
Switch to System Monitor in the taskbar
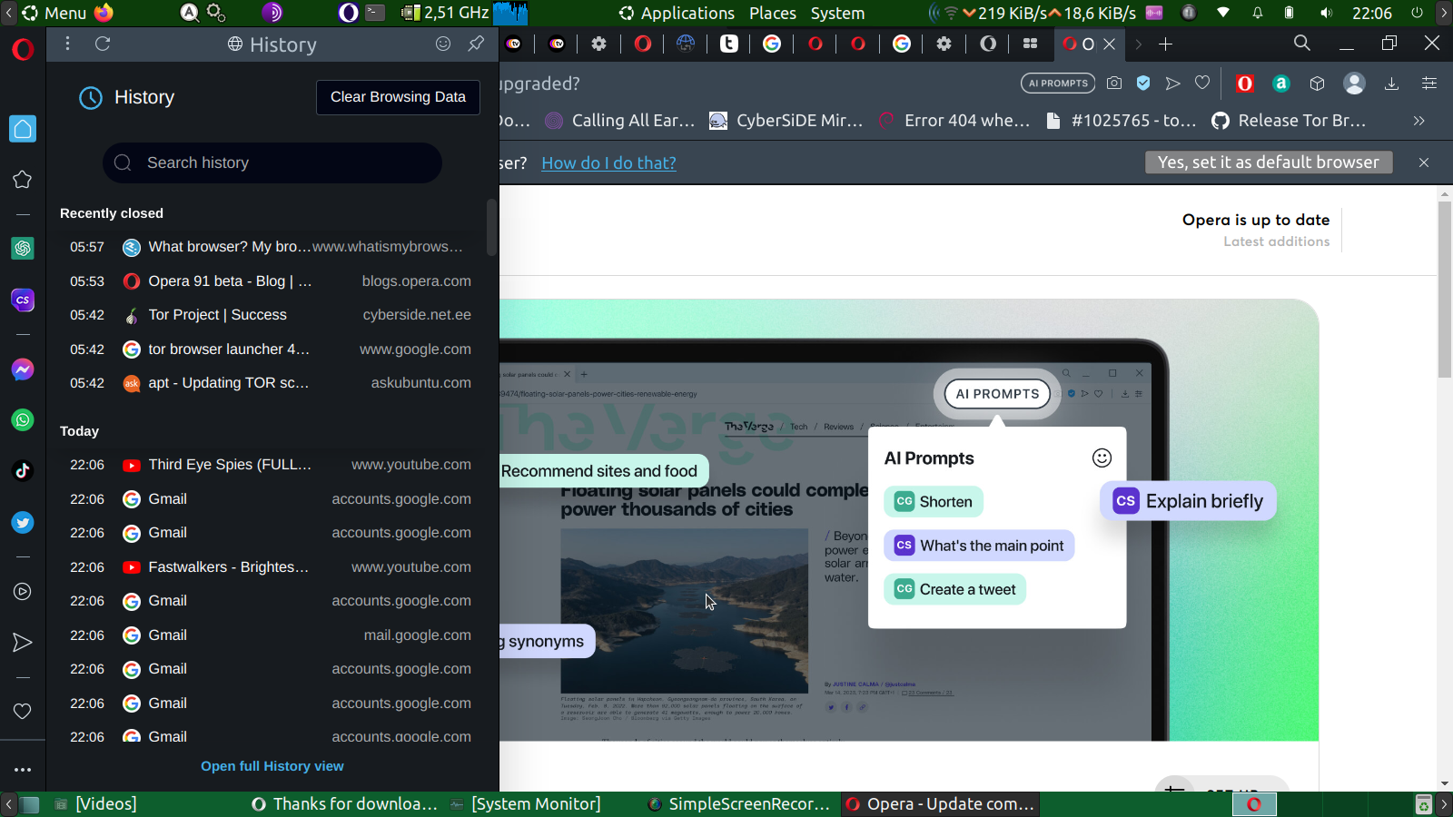[526, 804]
